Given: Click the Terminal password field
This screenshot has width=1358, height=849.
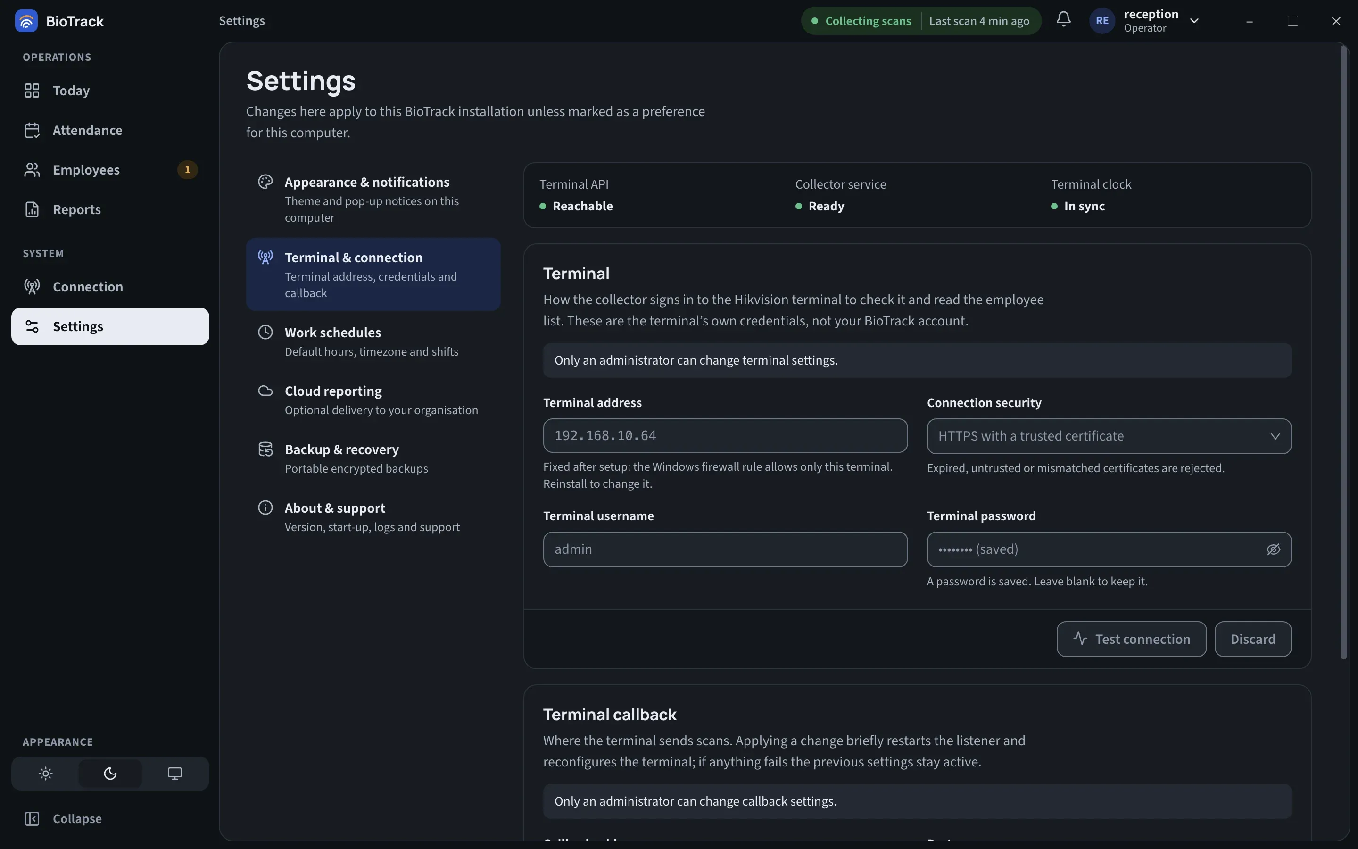Looking at the screenshot, I should pyautogui.click(x=1109, y=549).
